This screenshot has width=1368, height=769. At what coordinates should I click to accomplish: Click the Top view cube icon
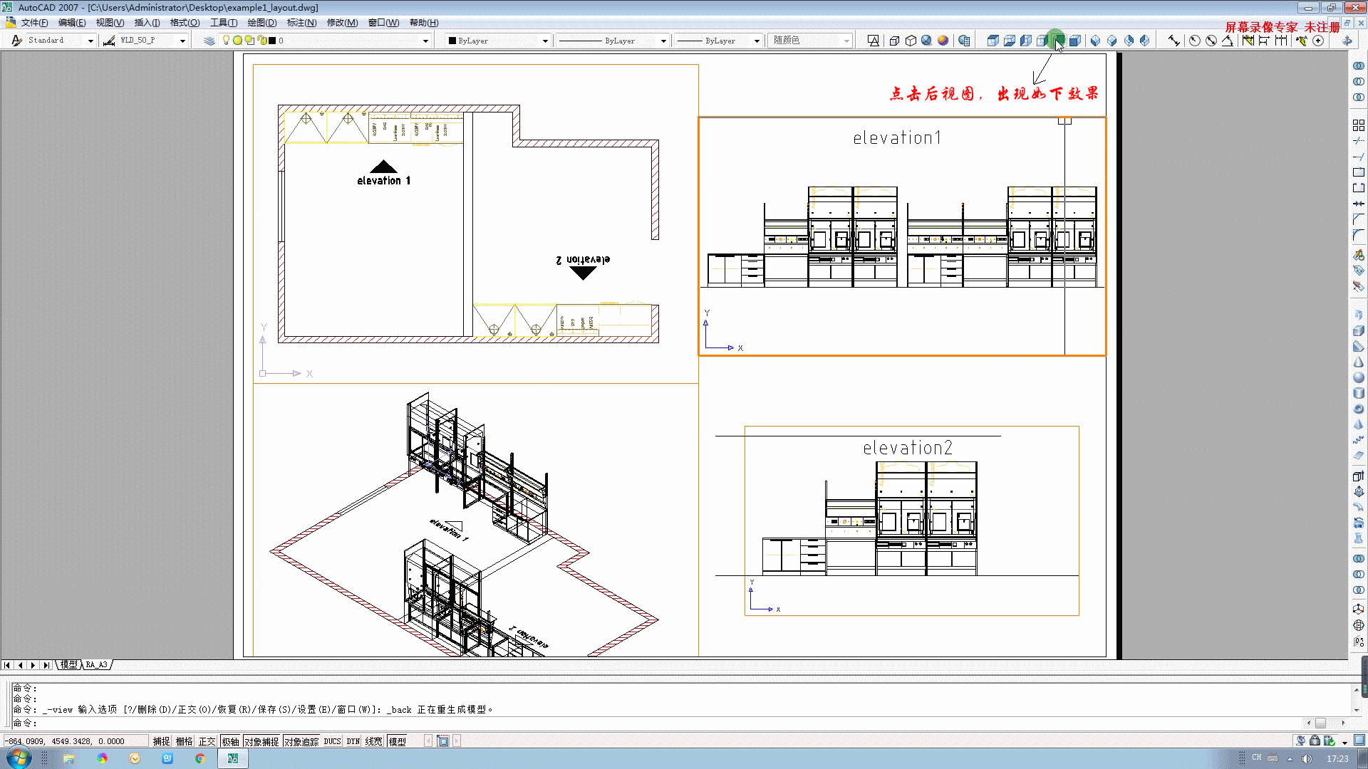point(993,41)
